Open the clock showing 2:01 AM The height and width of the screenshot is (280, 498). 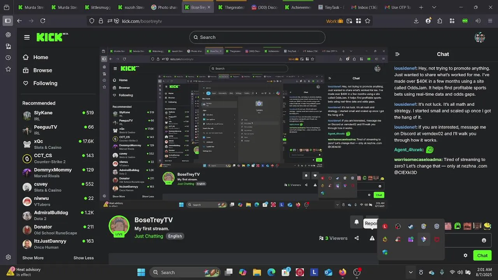pyautogui.click(x=484, y=272)
